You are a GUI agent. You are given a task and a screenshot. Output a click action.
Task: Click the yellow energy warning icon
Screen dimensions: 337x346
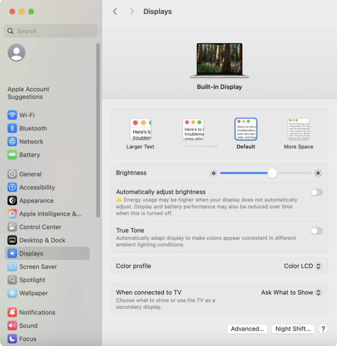click(119, 200)
